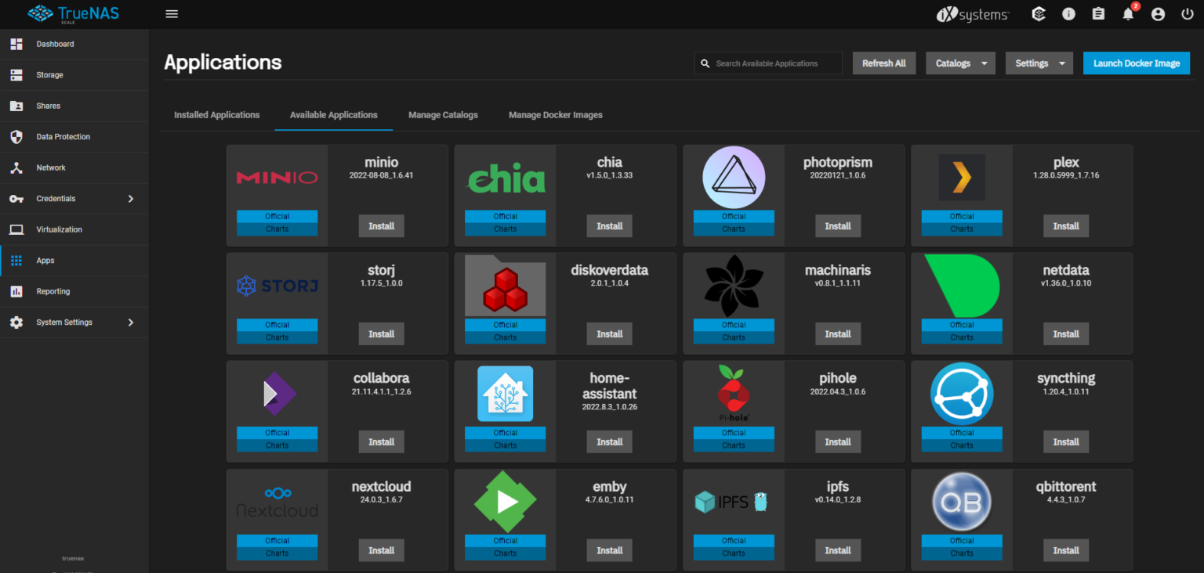The width and height of the screenshot is (1204, 573).
Task: Click the Refresh All button
Action: [883, 63]
